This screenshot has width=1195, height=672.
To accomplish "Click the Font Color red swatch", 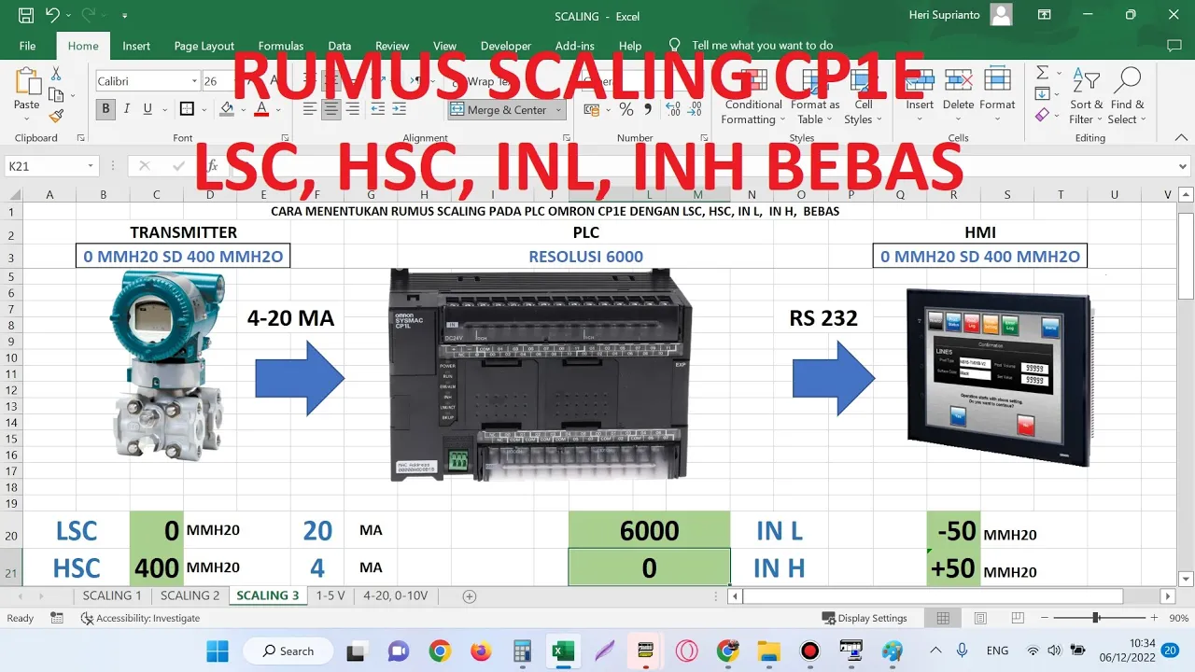I will click(261, 109).
